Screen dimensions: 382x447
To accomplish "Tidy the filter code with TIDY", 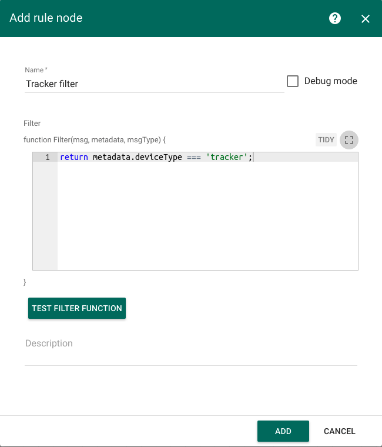I will coord(326,140).
